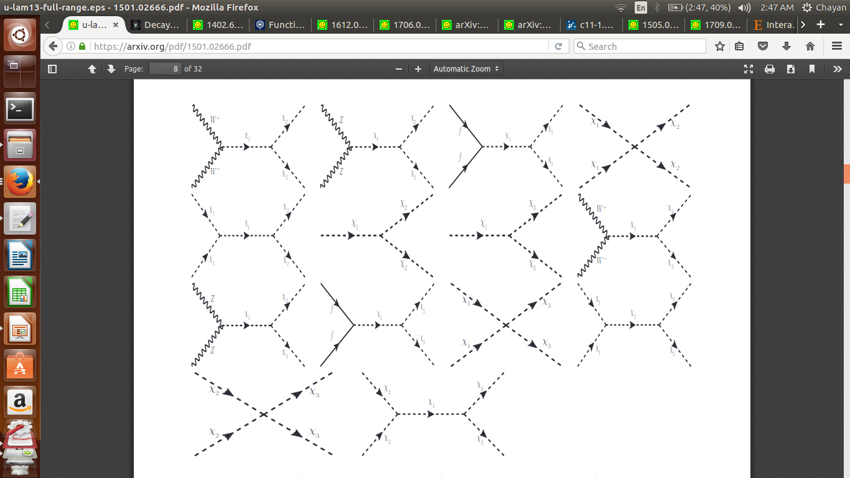Open PDF viewer tools menu chevrons
This screenshot has width=850, height=478.
point(837,69)
